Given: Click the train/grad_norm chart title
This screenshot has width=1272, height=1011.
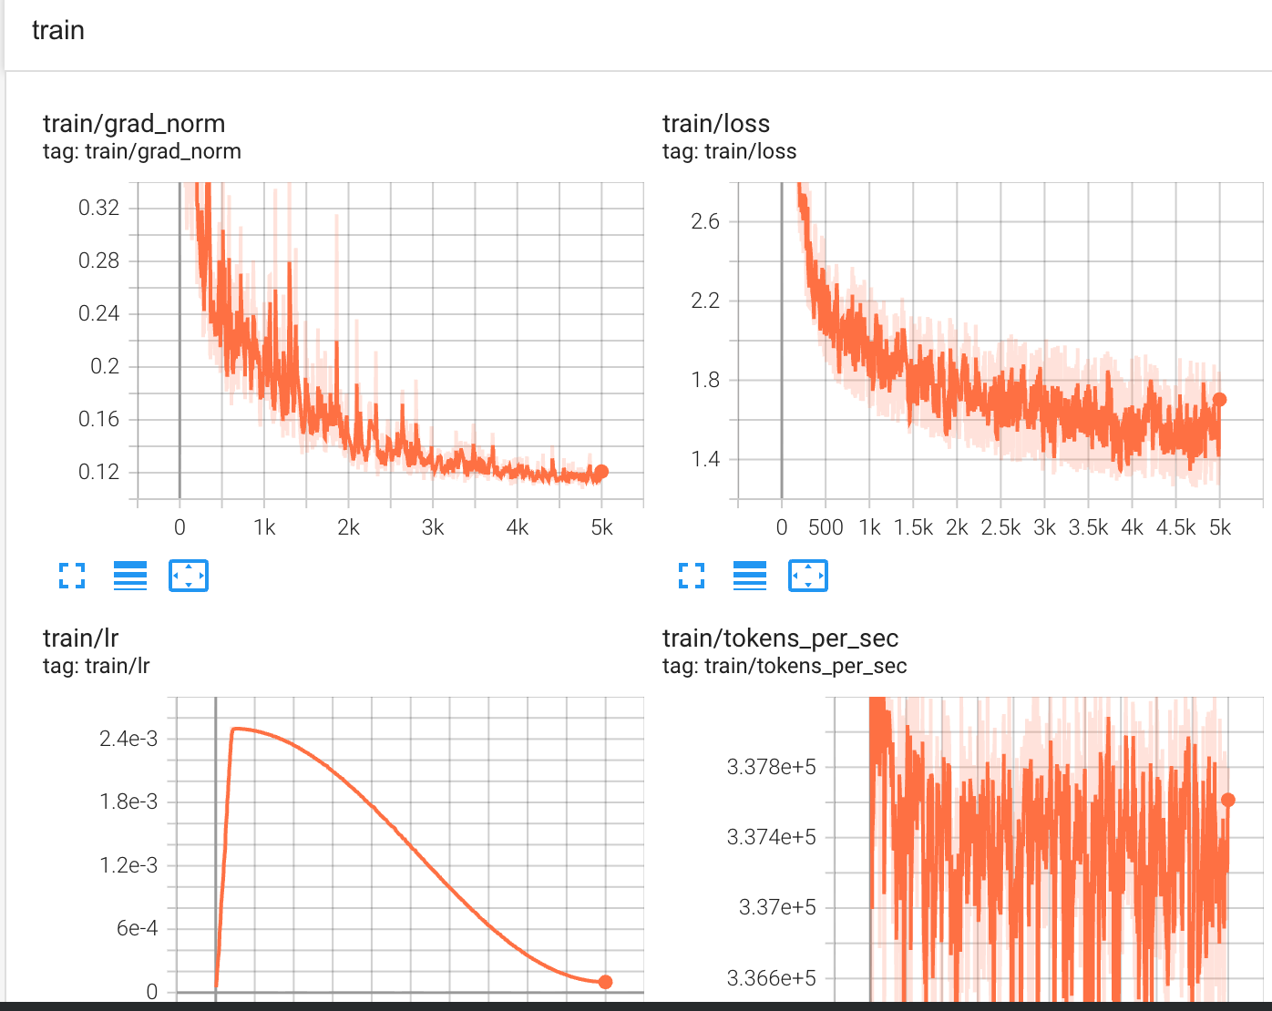Looking at the screenshot, I should [x=134, y=123].
